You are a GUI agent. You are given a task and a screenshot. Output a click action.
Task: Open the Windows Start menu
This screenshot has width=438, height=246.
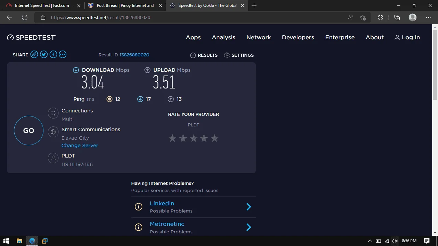tap(6, 241)
